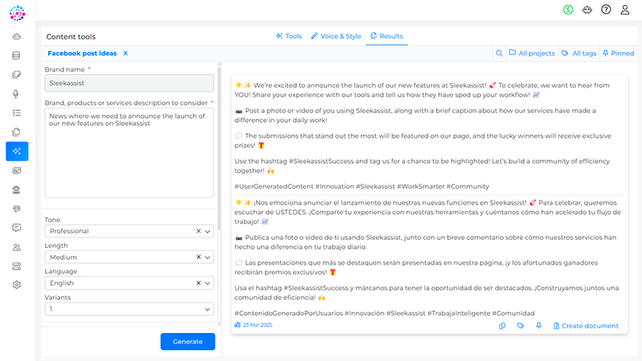Screen dimensions: 642x361
Task: Click the green dollar credits icon
Action: (568, 10)
